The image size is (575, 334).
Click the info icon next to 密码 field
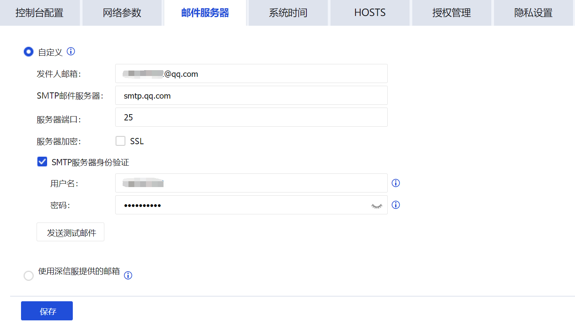point(396,205)
